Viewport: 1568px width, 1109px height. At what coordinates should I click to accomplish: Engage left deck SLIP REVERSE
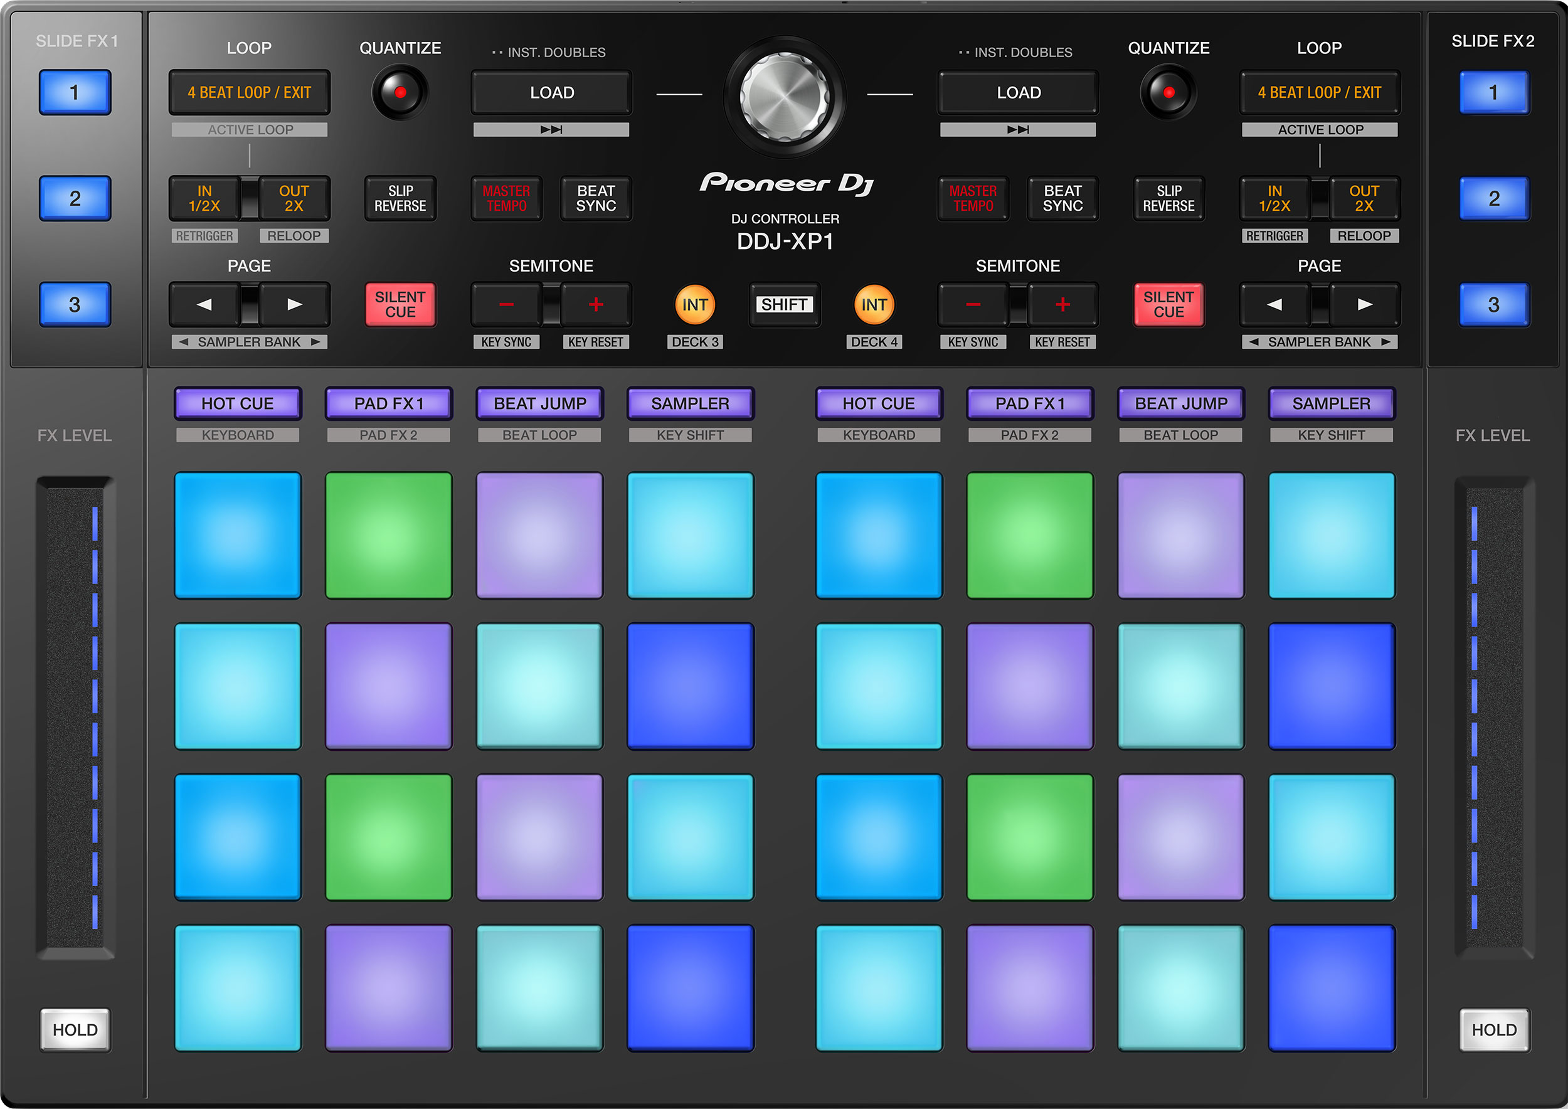400,199
